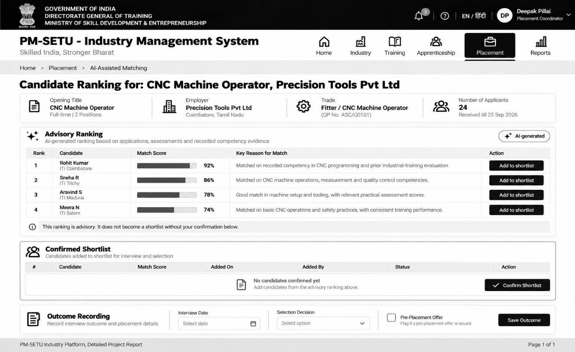
Task: Expand the Deepak Pillai account menu chevron
Action: [568, 16]
